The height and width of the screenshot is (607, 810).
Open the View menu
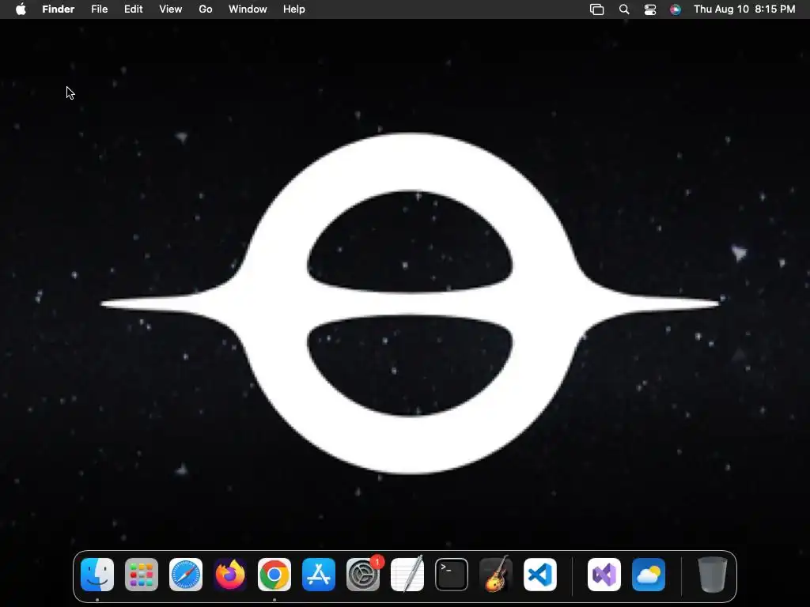pyautogui.click(x=171, y=9)
